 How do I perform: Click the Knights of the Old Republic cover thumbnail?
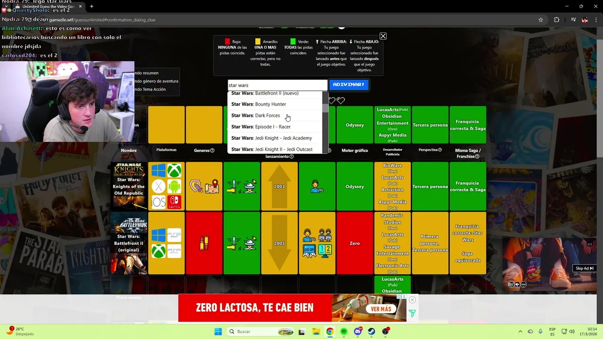(129, 186)
